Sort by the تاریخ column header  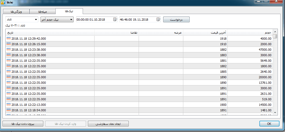(50, 33)
